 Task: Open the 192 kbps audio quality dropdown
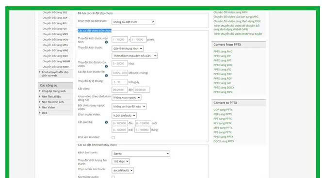tap(121, 162)
